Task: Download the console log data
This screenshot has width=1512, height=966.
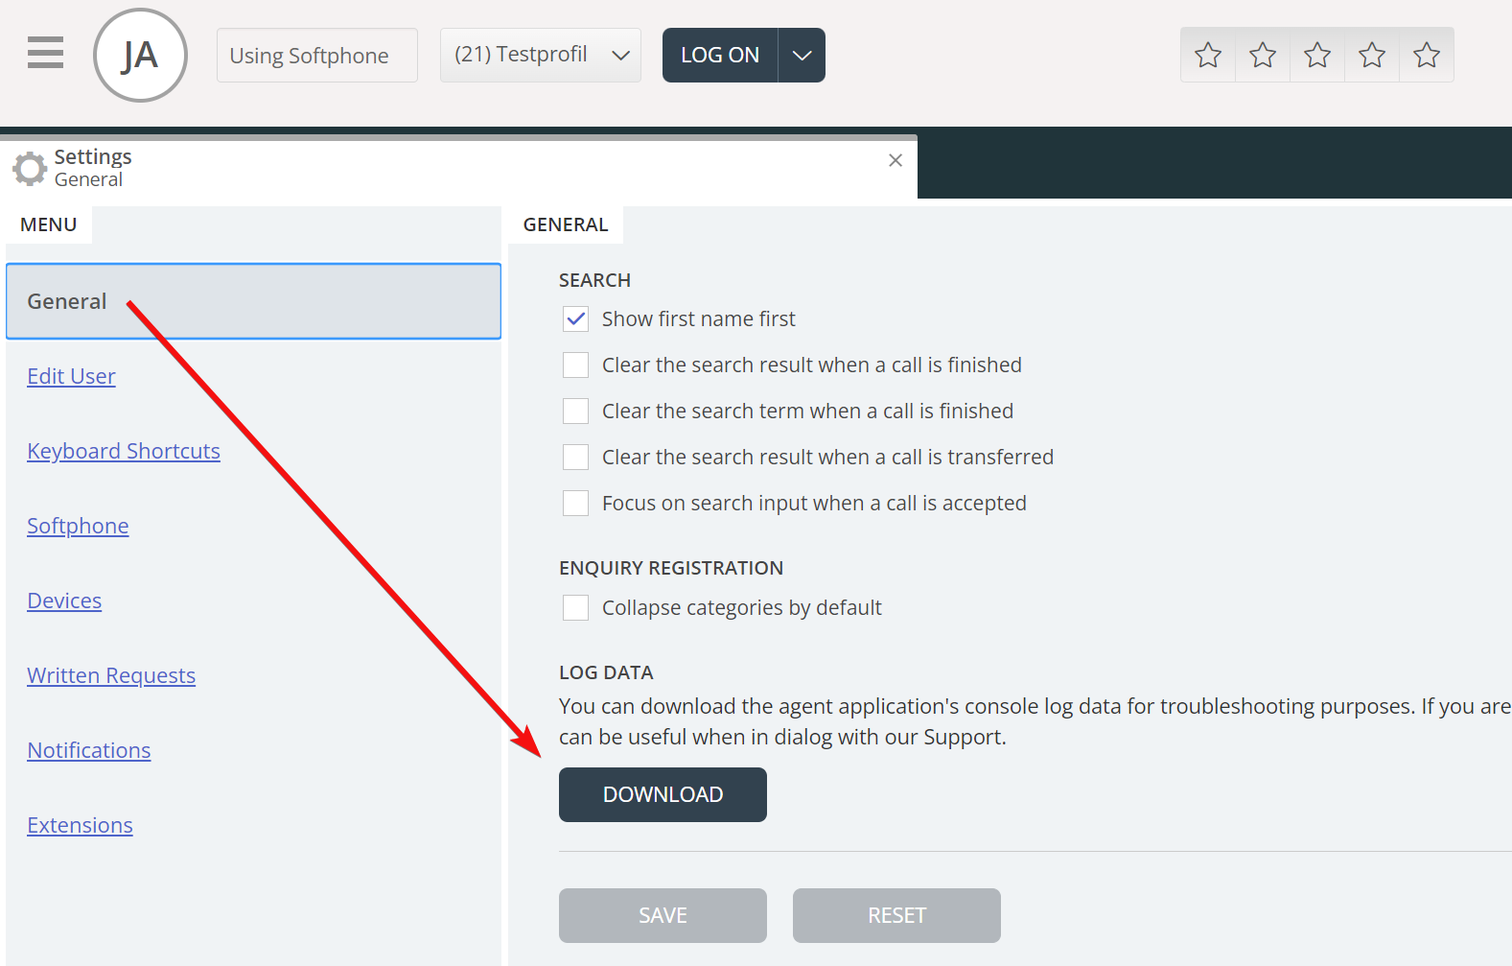Action: 663,794
